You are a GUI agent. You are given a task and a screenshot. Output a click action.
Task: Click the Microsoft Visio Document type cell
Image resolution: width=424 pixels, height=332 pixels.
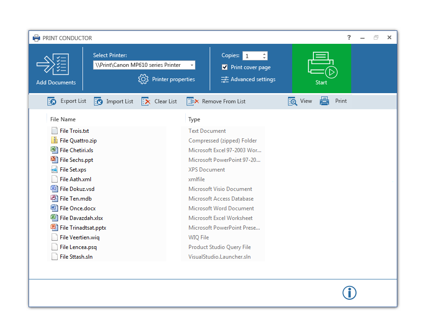(x=220, y=189)
